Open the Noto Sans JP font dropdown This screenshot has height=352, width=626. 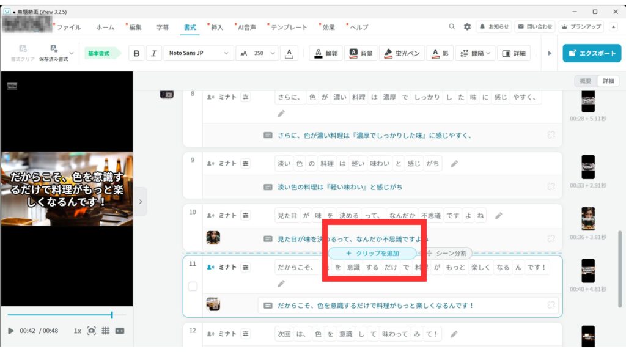(x=199, y=53)
